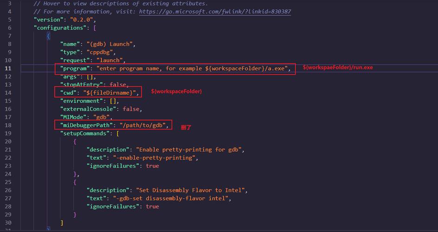The image size is (438, 232).
Task: Click "-enable-pretty-printing" text value
Action: pos(155,158)
